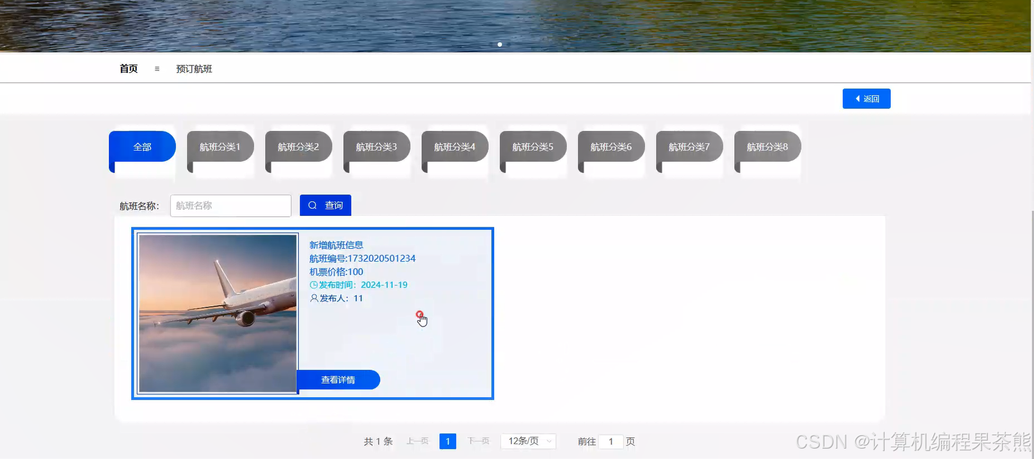
Task: Focus the 航班名称 search input
Action: pos(231,205)
